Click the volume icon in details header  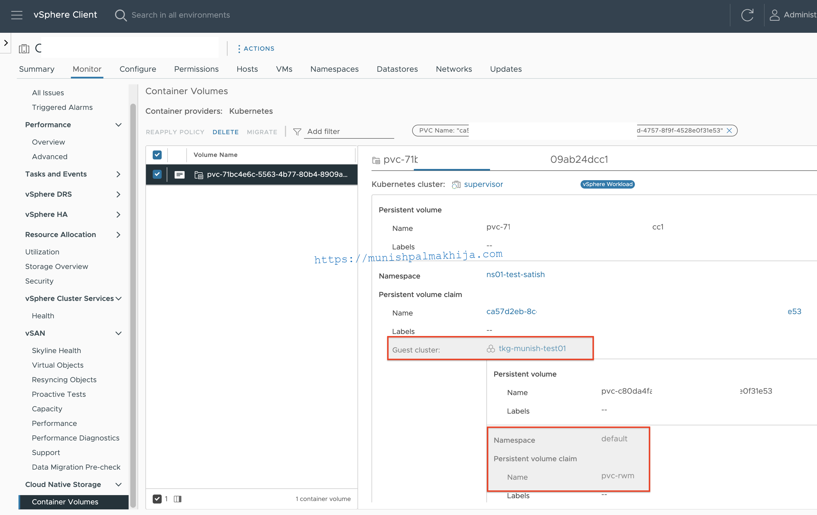click(376, 160)
